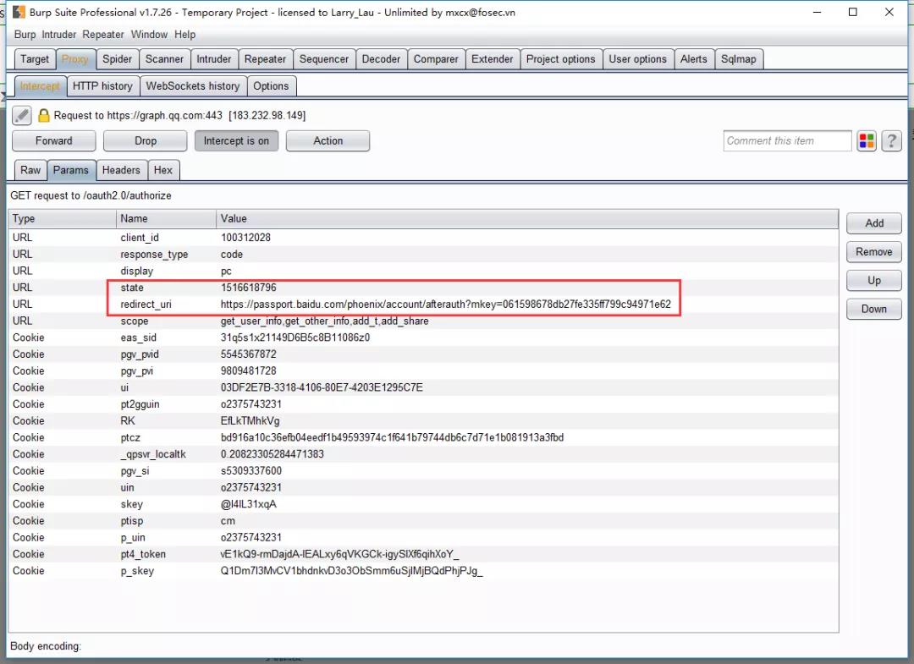The width and height of the screenshot is (914, 664).
Task: Sort by the Name column header
Action: tap(166, 219)
